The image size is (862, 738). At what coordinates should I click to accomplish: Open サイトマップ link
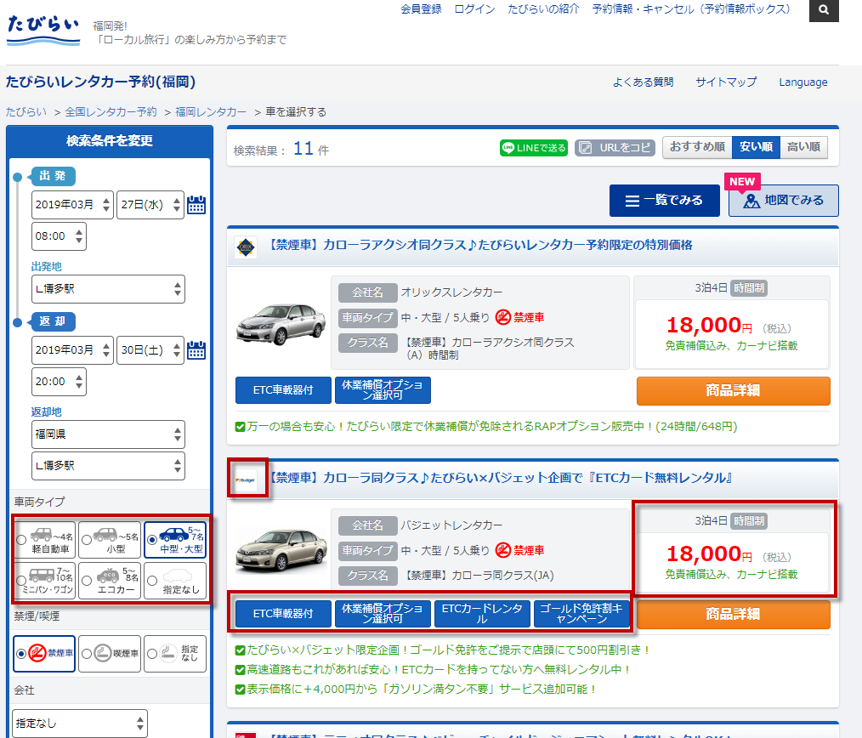726,82
